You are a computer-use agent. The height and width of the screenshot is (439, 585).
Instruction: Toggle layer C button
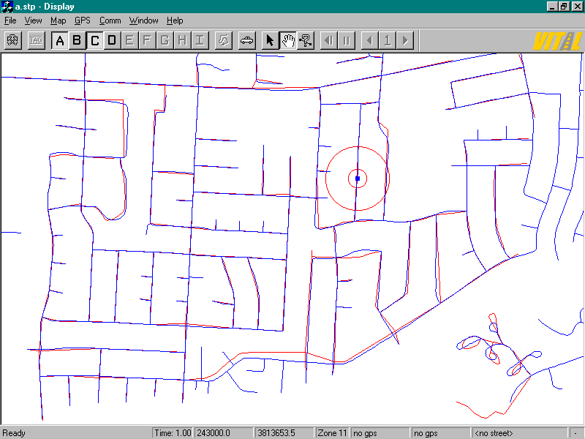coord(95,40)
